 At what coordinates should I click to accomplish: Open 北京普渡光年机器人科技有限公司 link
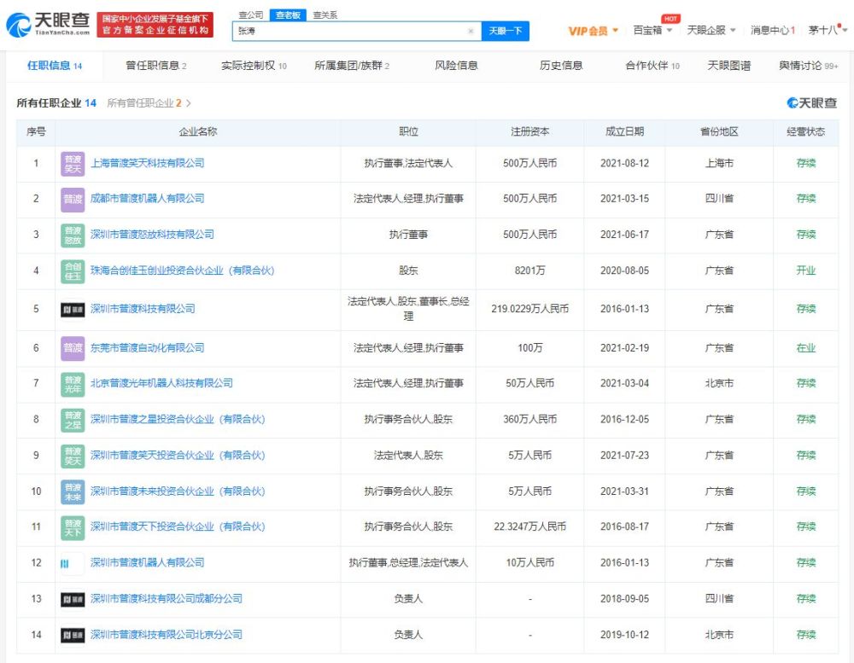(x=161, y=383)
